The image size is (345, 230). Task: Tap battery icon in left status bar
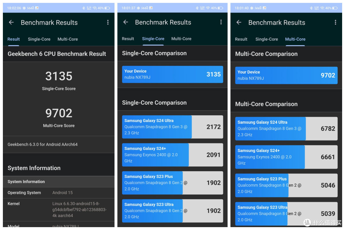point(107,8)
